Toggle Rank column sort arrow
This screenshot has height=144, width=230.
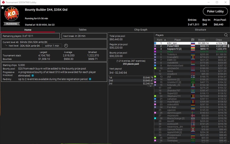click(165, 40)
